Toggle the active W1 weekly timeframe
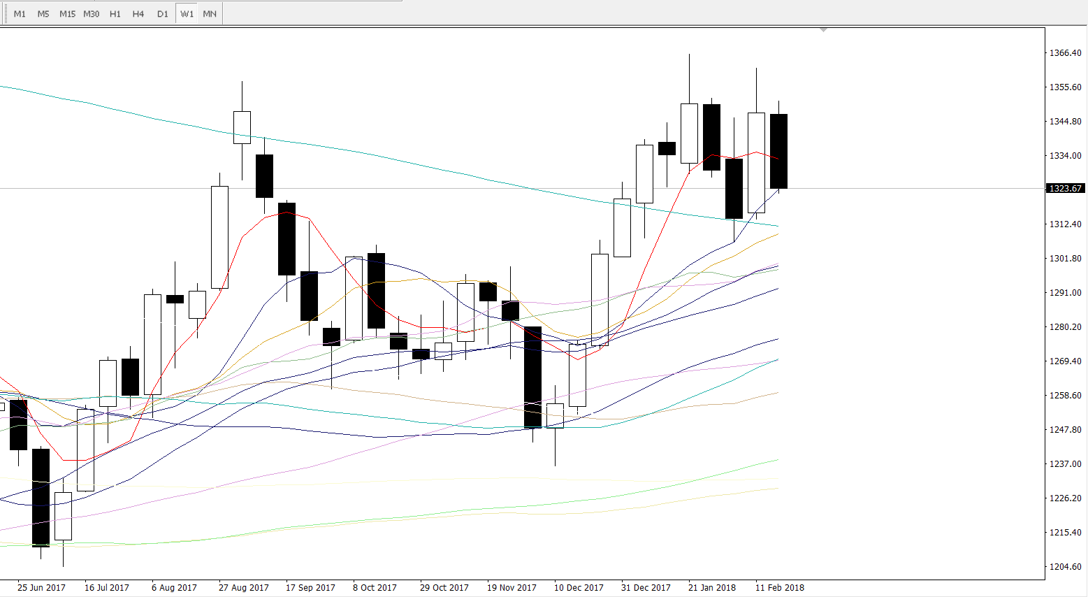The image size is (1088, 597). tap(187, 14)
